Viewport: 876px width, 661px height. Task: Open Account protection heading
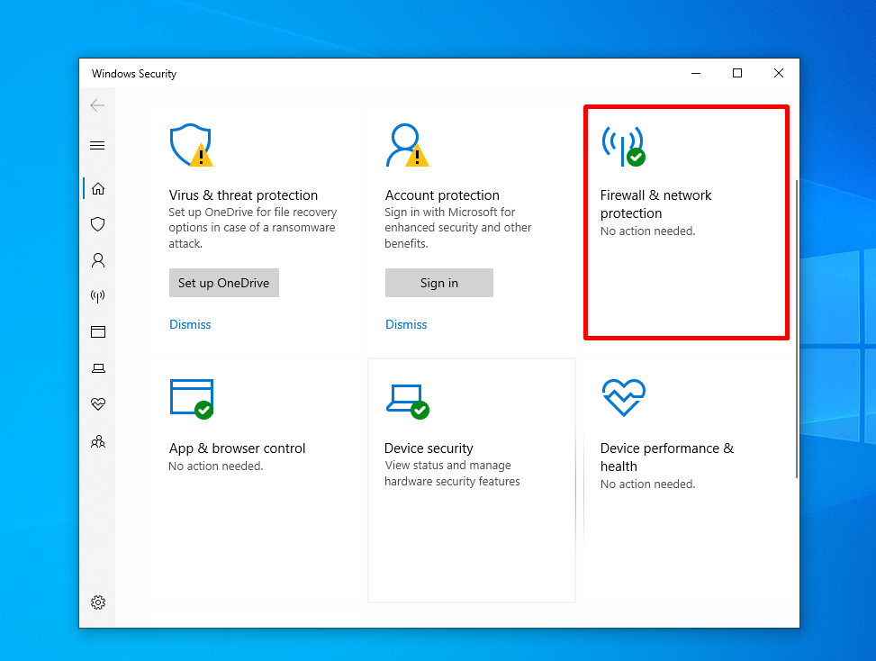[x=442, y=195]
